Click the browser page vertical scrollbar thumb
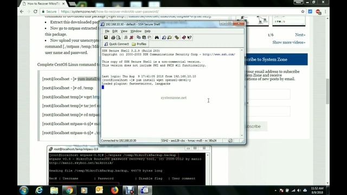Viewport: 347px width, 195px height. coord(327,91)
